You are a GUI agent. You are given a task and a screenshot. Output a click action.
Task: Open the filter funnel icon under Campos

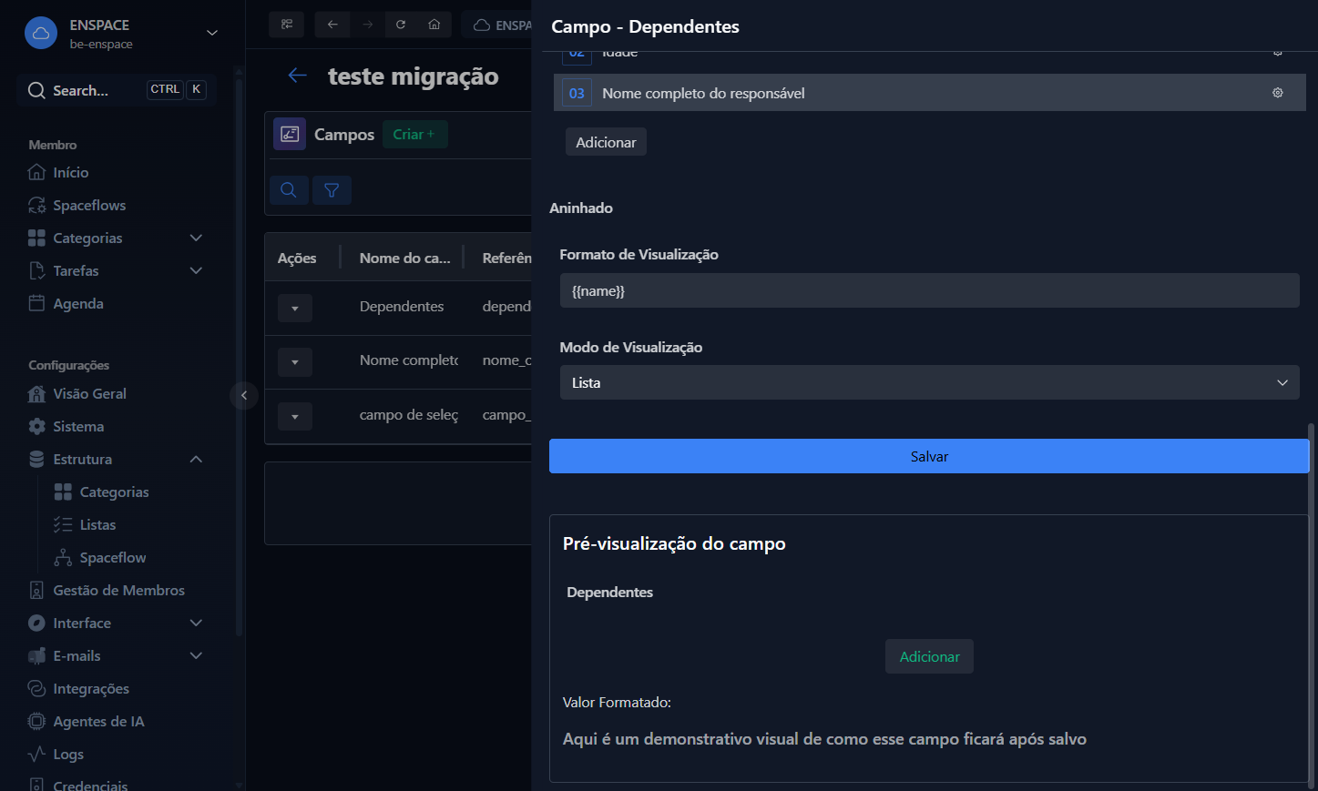click(332, 190)
